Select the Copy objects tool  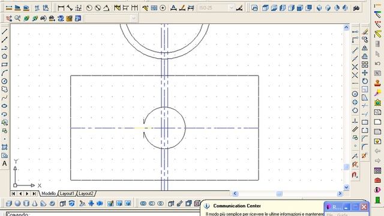click(365, 40)
